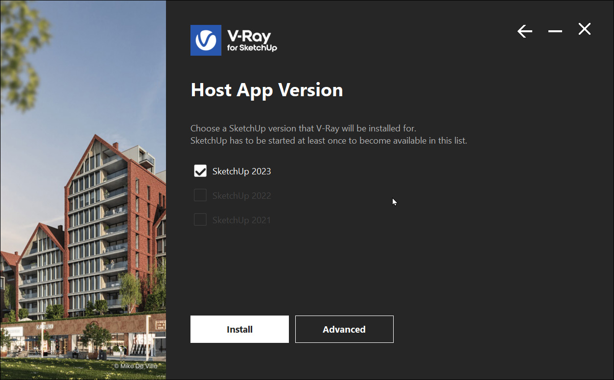Click the SketchUp 2023 label
The image size is (614, 380).
(x=241, y=171)
